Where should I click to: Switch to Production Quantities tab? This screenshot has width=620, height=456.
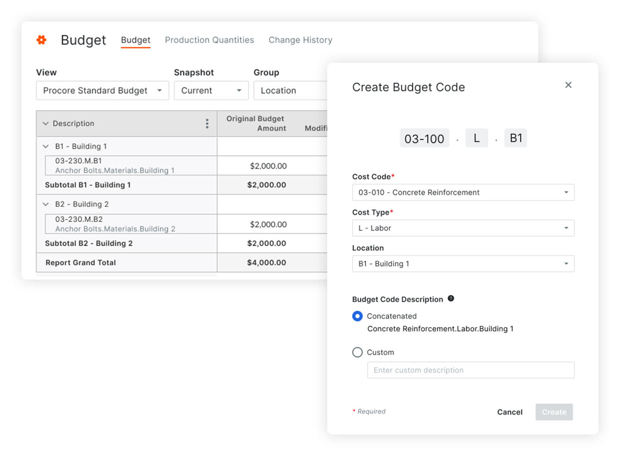click(x=209, y=40)
